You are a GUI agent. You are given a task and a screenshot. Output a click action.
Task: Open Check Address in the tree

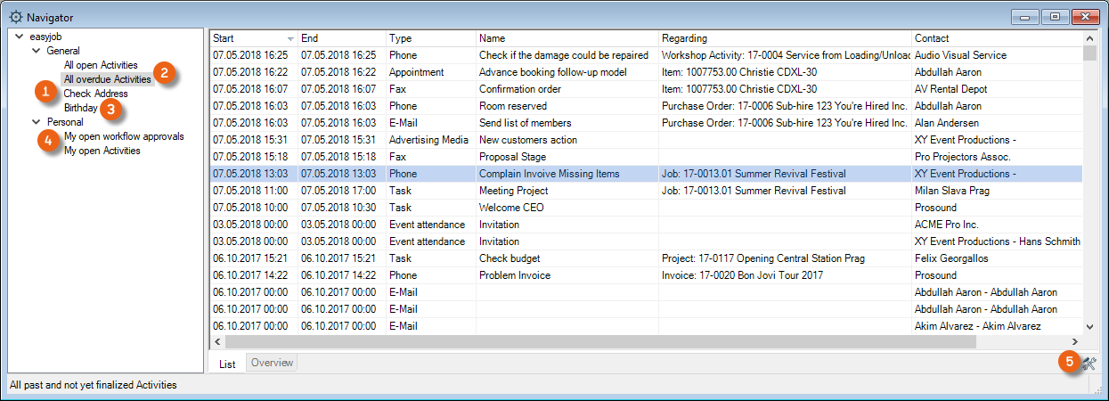[x=95, y=94]
